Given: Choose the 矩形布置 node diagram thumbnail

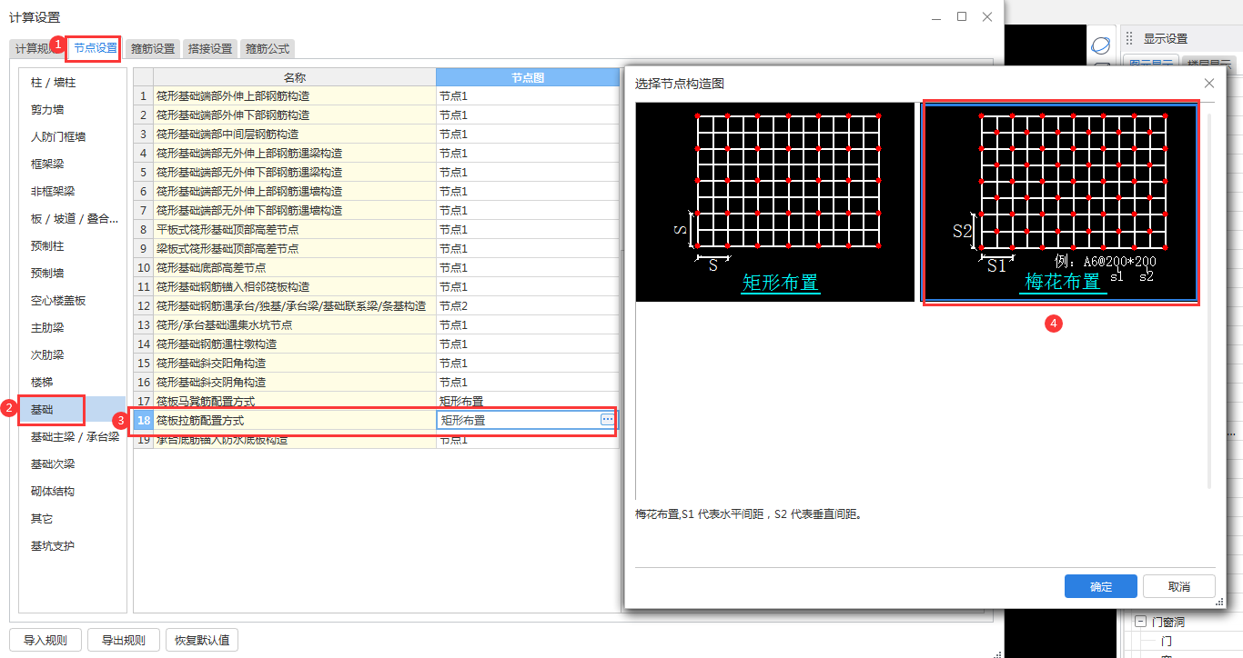Looking at the screenshot, I should click(x=775, y=202).
